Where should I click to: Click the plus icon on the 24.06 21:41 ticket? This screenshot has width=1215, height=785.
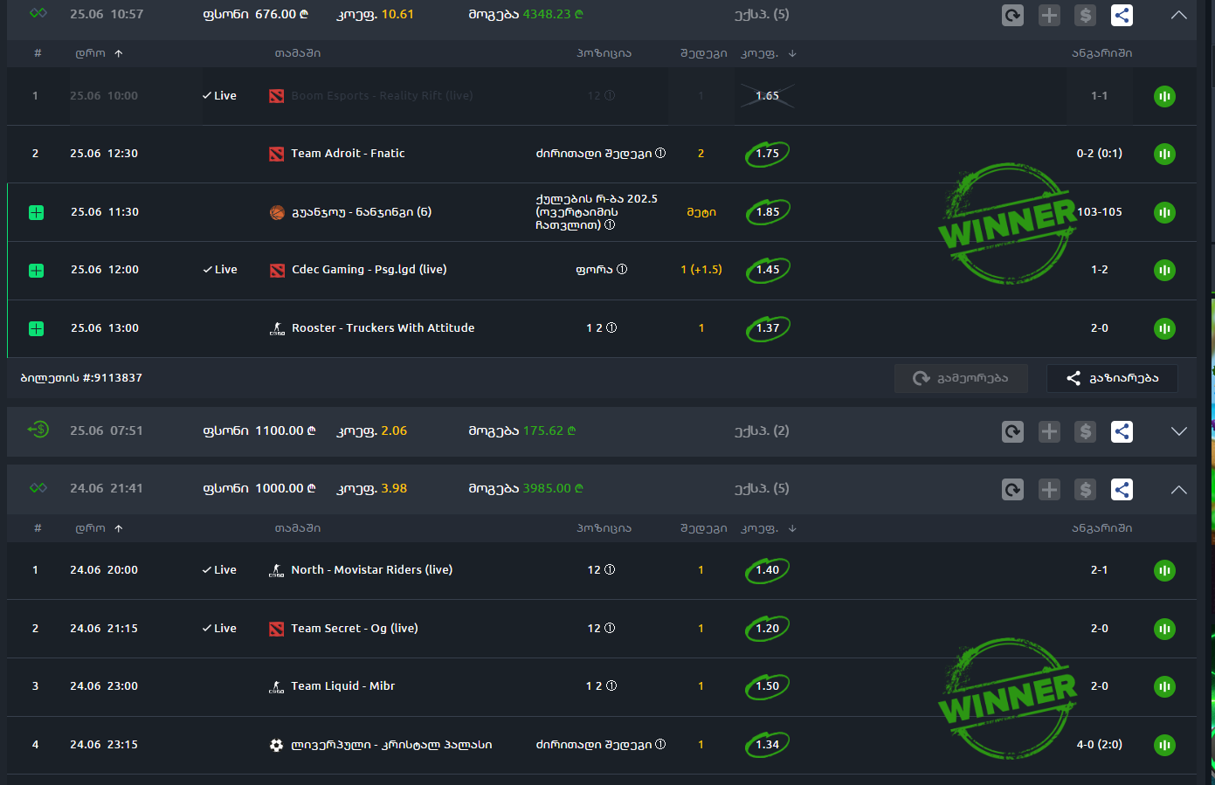1049,489
